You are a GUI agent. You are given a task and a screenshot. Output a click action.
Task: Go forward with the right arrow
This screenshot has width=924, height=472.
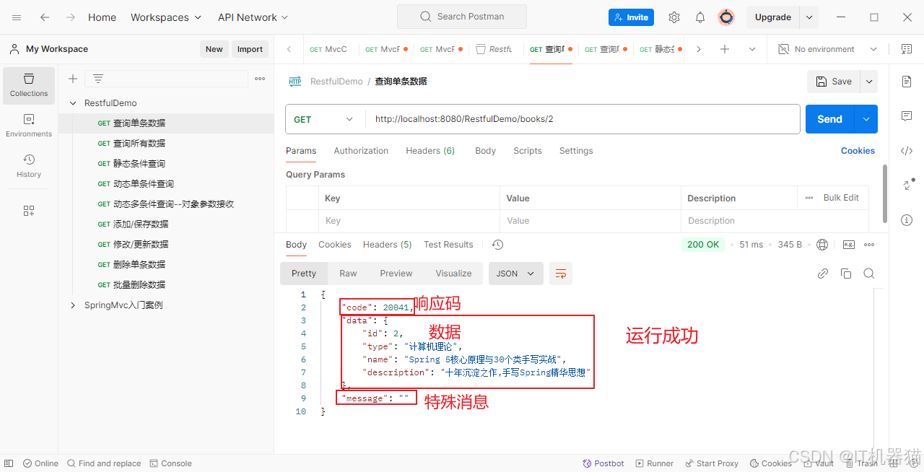coord(70,17)
